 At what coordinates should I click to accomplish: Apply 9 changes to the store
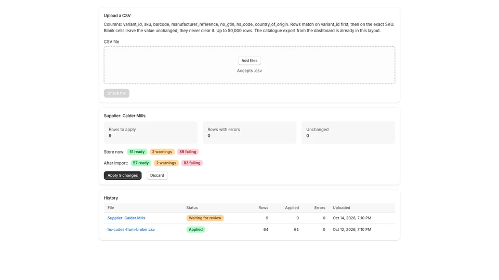tap(123, 175)
